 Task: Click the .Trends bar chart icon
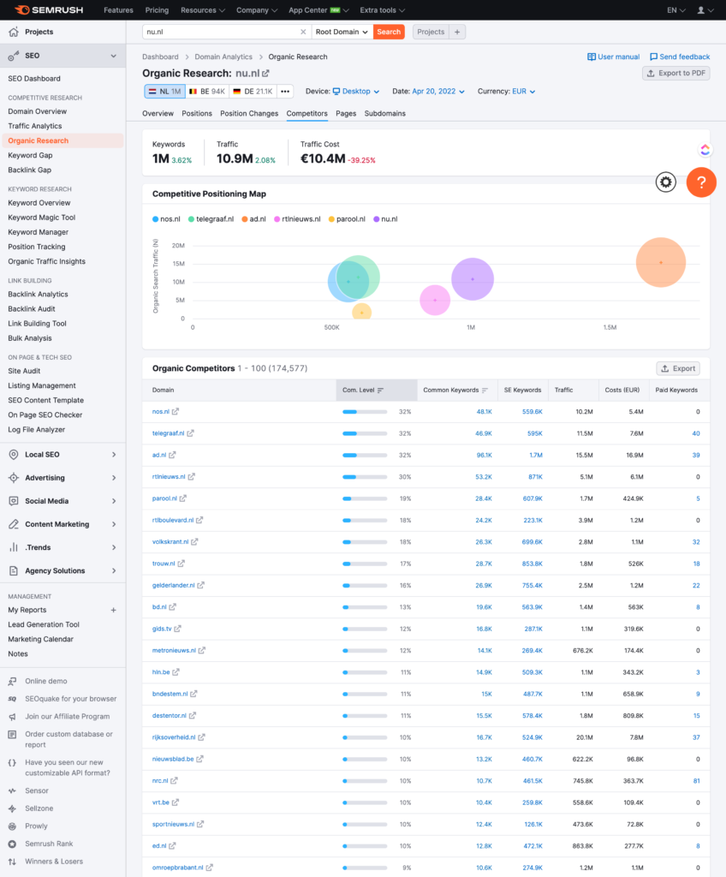(14, 547)
